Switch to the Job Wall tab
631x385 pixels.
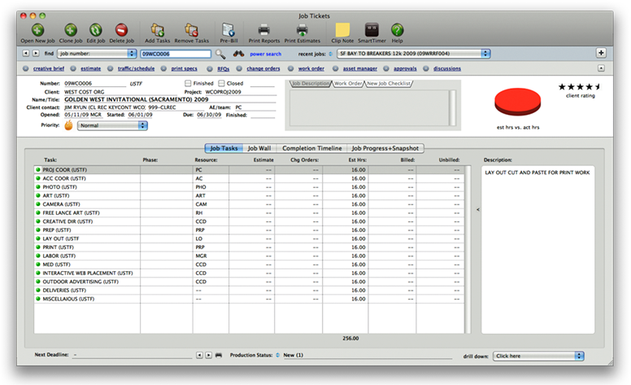click(x=260, y=148)
